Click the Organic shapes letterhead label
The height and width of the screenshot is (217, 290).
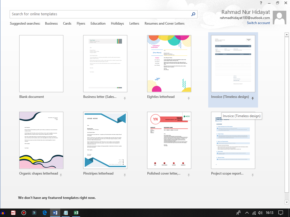[38, 173]
